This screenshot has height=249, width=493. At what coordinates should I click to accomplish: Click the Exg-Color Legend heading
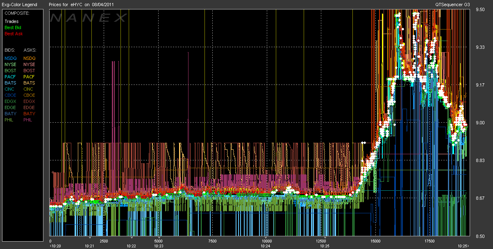(x=19, y=5)
